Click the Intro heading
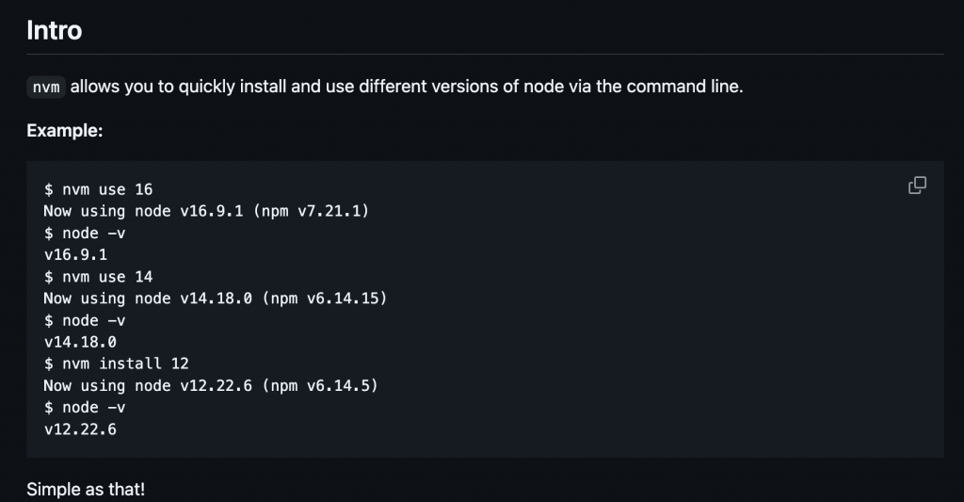Screen dimensions: 964x502 54,30
